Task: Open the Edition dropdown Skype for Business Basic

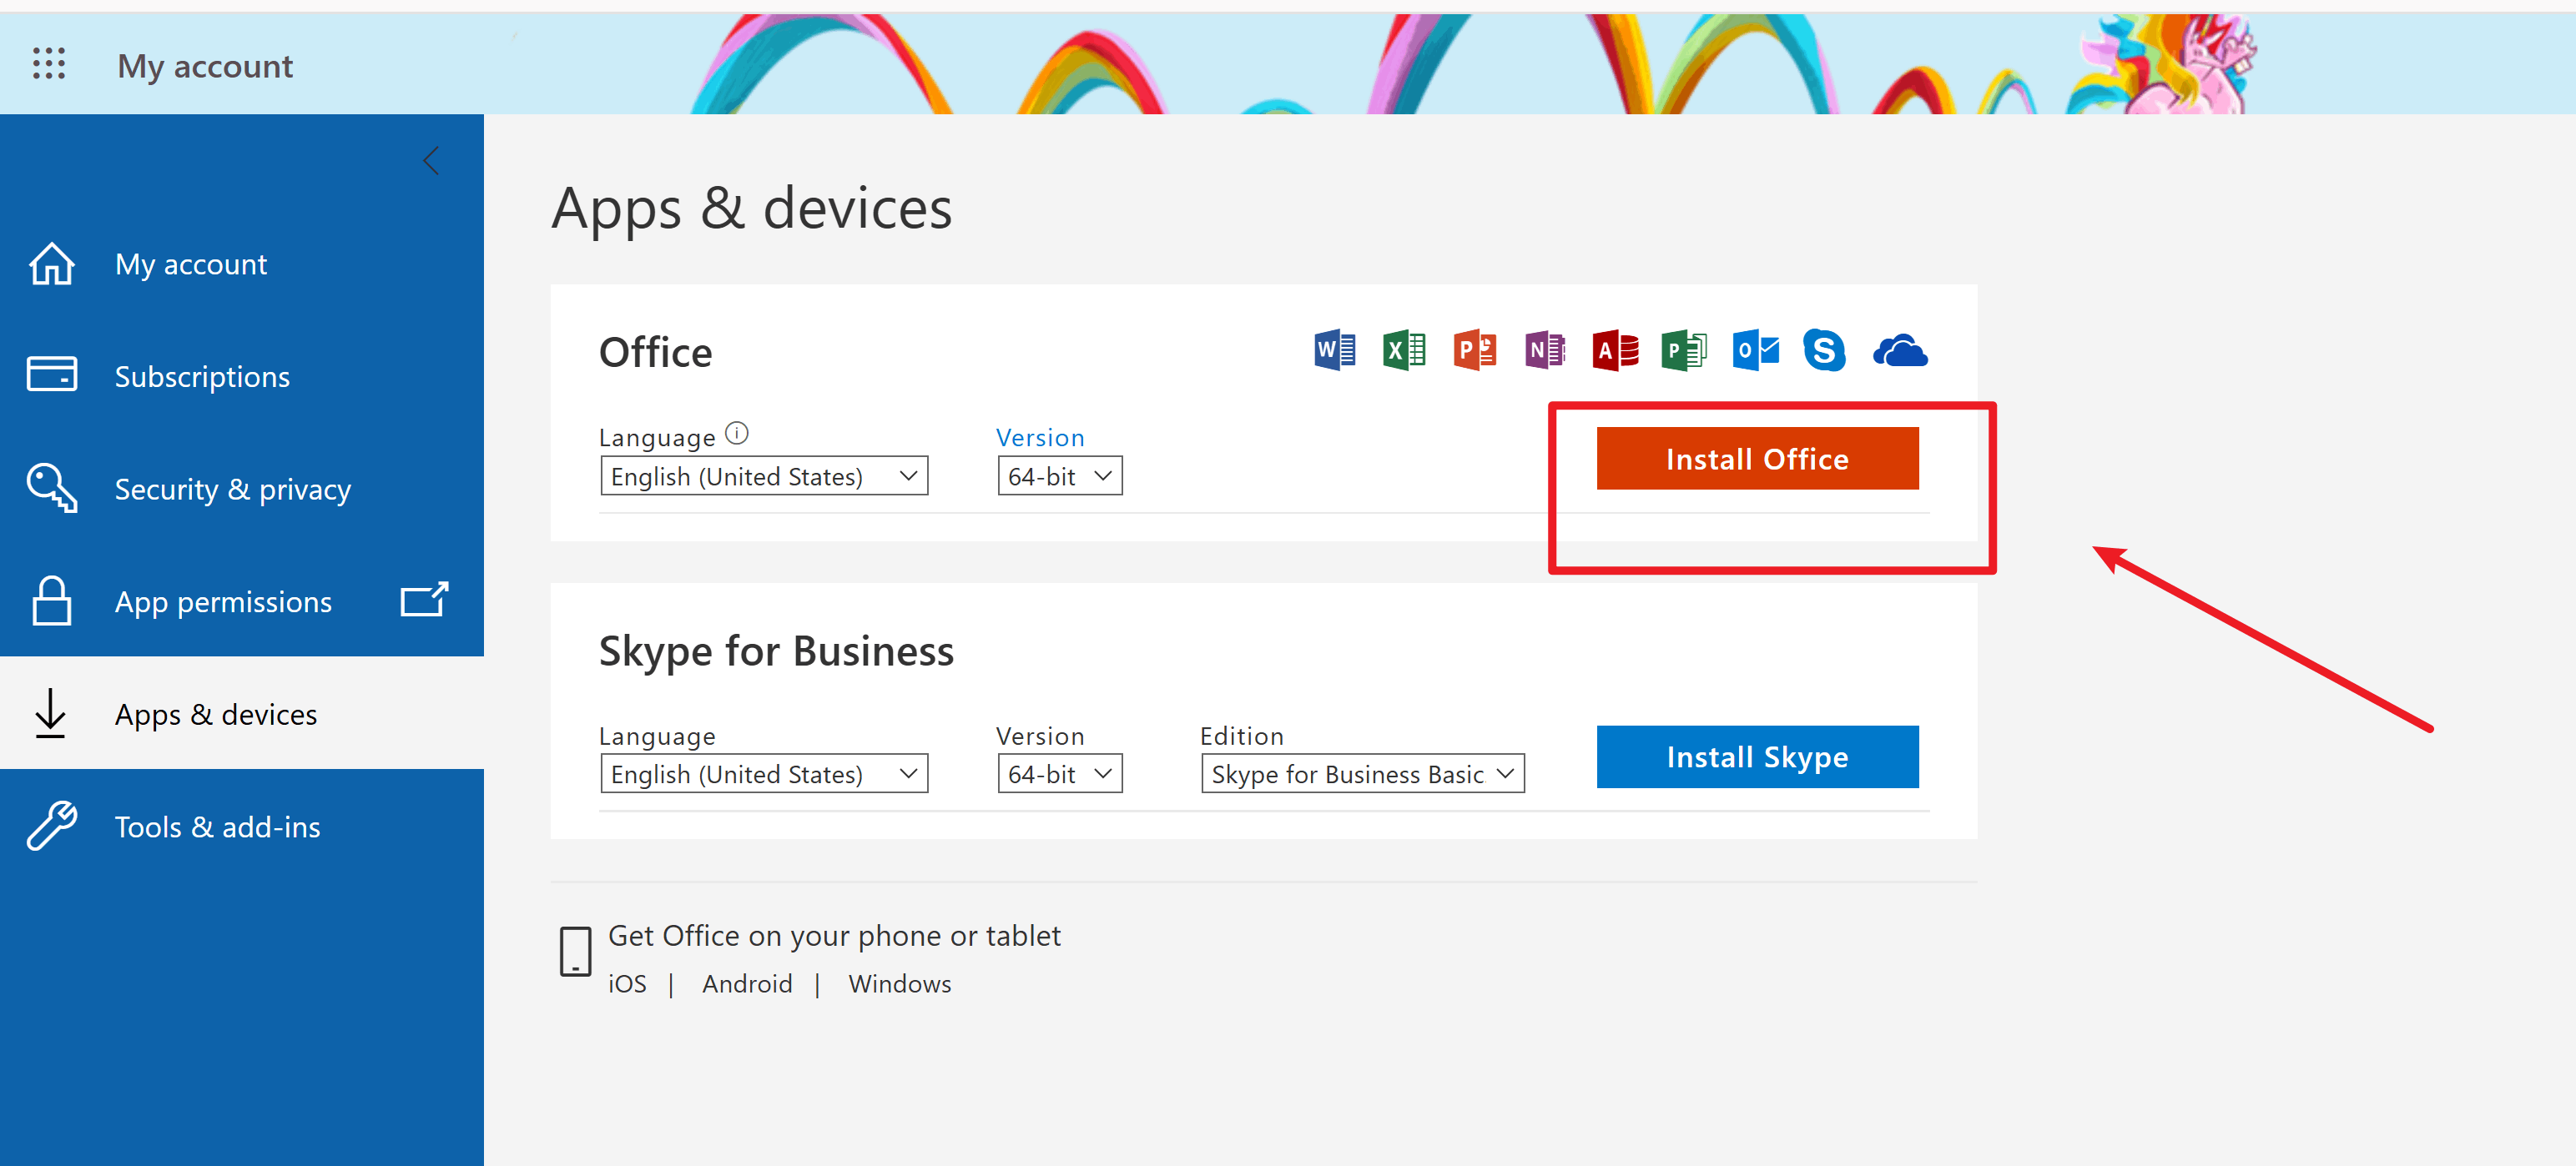Action: click(x=1363, y=773)
